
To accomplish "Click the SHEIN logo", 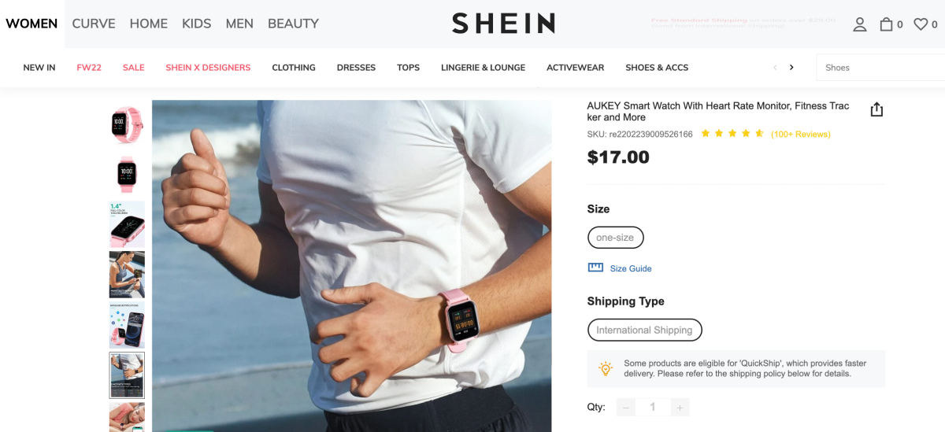I will tap(503, 24).
